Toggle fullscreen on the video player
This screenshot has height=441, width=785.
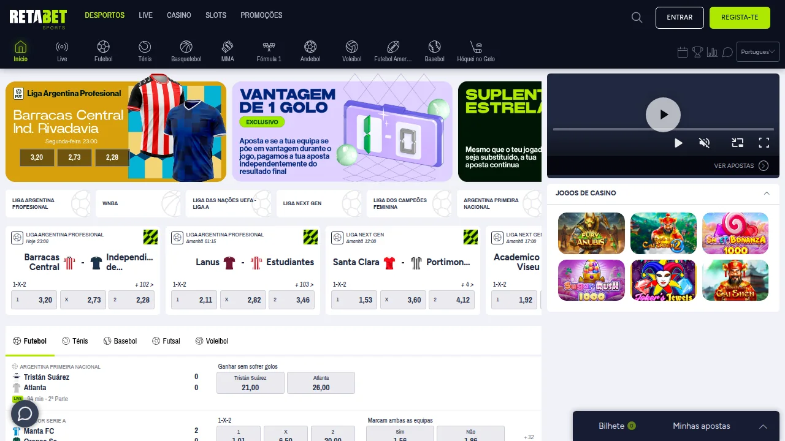coord(764,143)
